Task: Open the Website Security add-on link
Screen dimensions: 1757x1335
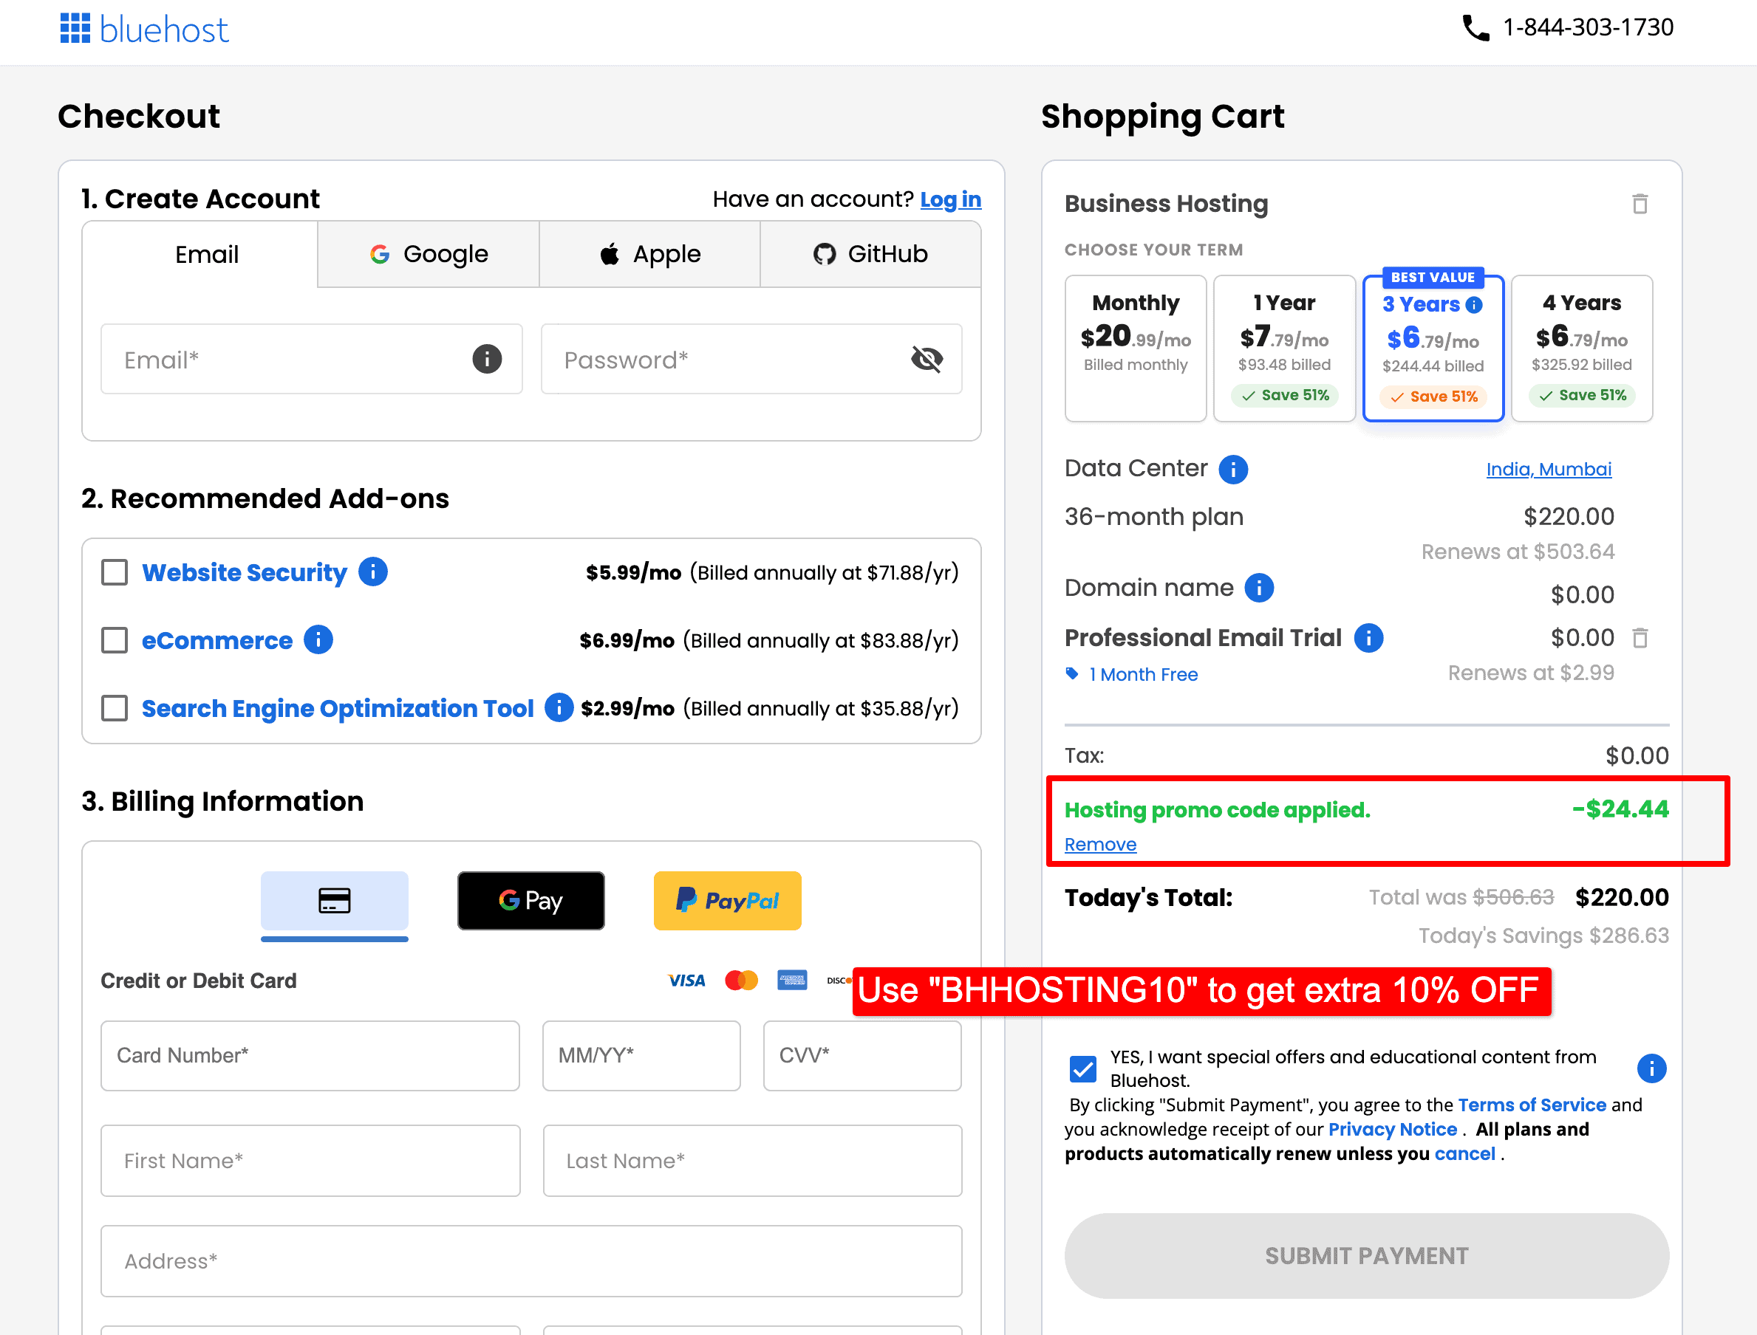Action: (x=244, y=572)
